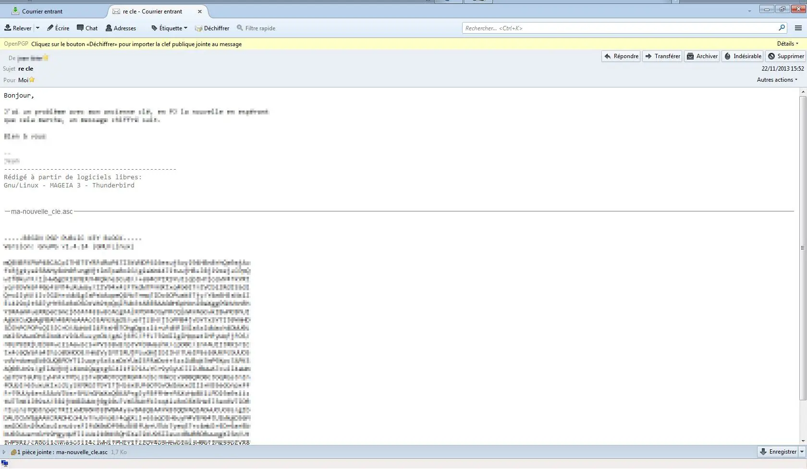This screenshot has width=807, height=469.
Task: Reply with the Répondre button
Action: point(621,56)
